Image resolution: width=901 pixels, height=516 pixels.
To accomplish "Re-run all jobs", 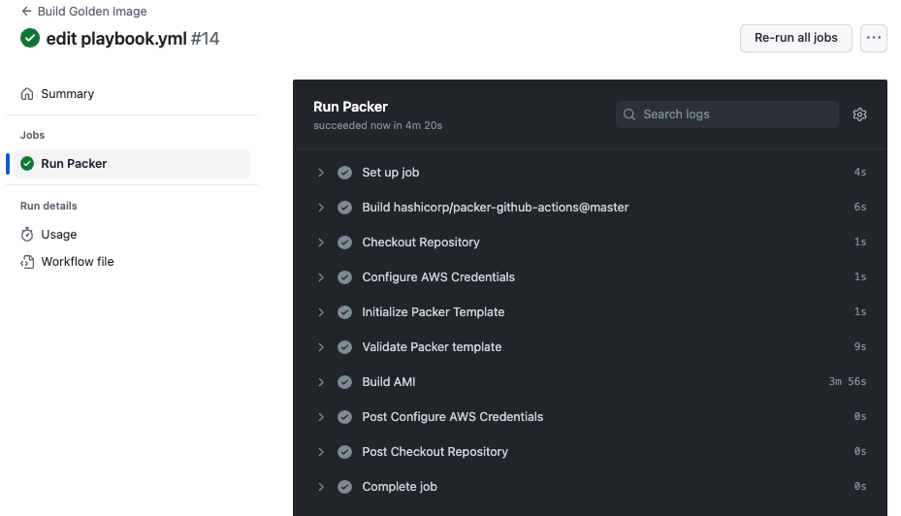I will [x=796, y=38].
